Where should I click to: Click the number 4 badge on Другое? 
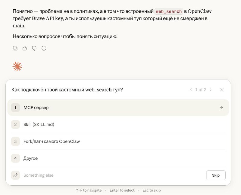pyautogui.click(x=15, y=158)
